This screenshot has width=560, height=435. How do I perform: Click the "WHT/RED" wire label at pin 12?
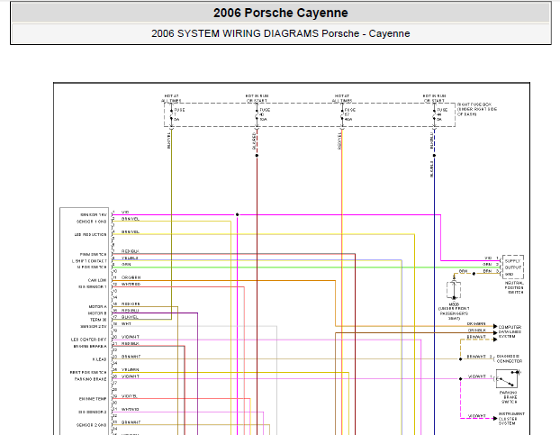(x=131, y=285)
